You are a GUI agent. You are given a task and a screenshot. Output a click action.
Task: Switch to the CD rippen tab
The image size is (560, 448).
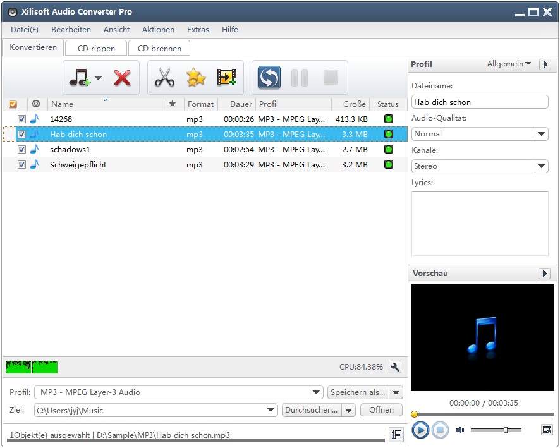pyautogui.click(x=96, y=48)
